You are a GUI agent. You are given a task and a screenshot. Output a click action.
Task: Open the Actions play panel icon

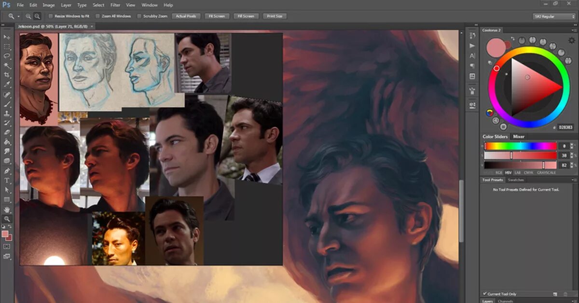click(472, 45)
